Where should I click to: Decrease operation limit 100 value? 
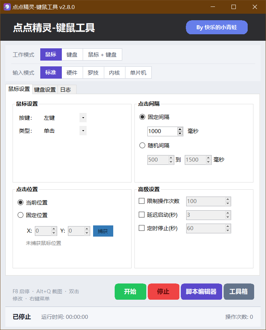pyautogui.click(x=228, y=203)
